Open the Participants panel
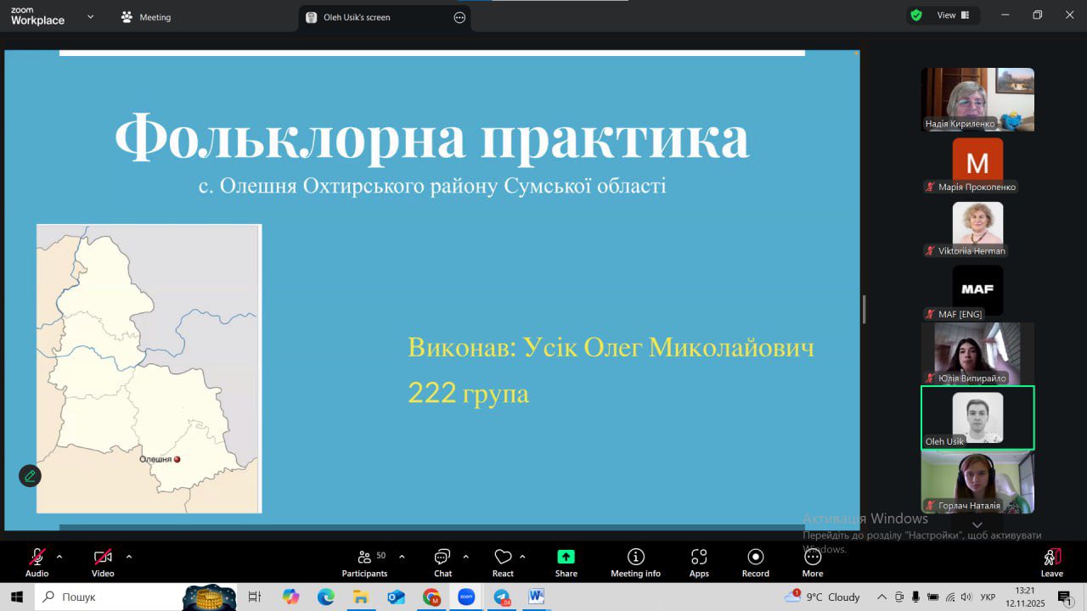This screenshot has height=611, width=1087. click(x=365, y=562)
